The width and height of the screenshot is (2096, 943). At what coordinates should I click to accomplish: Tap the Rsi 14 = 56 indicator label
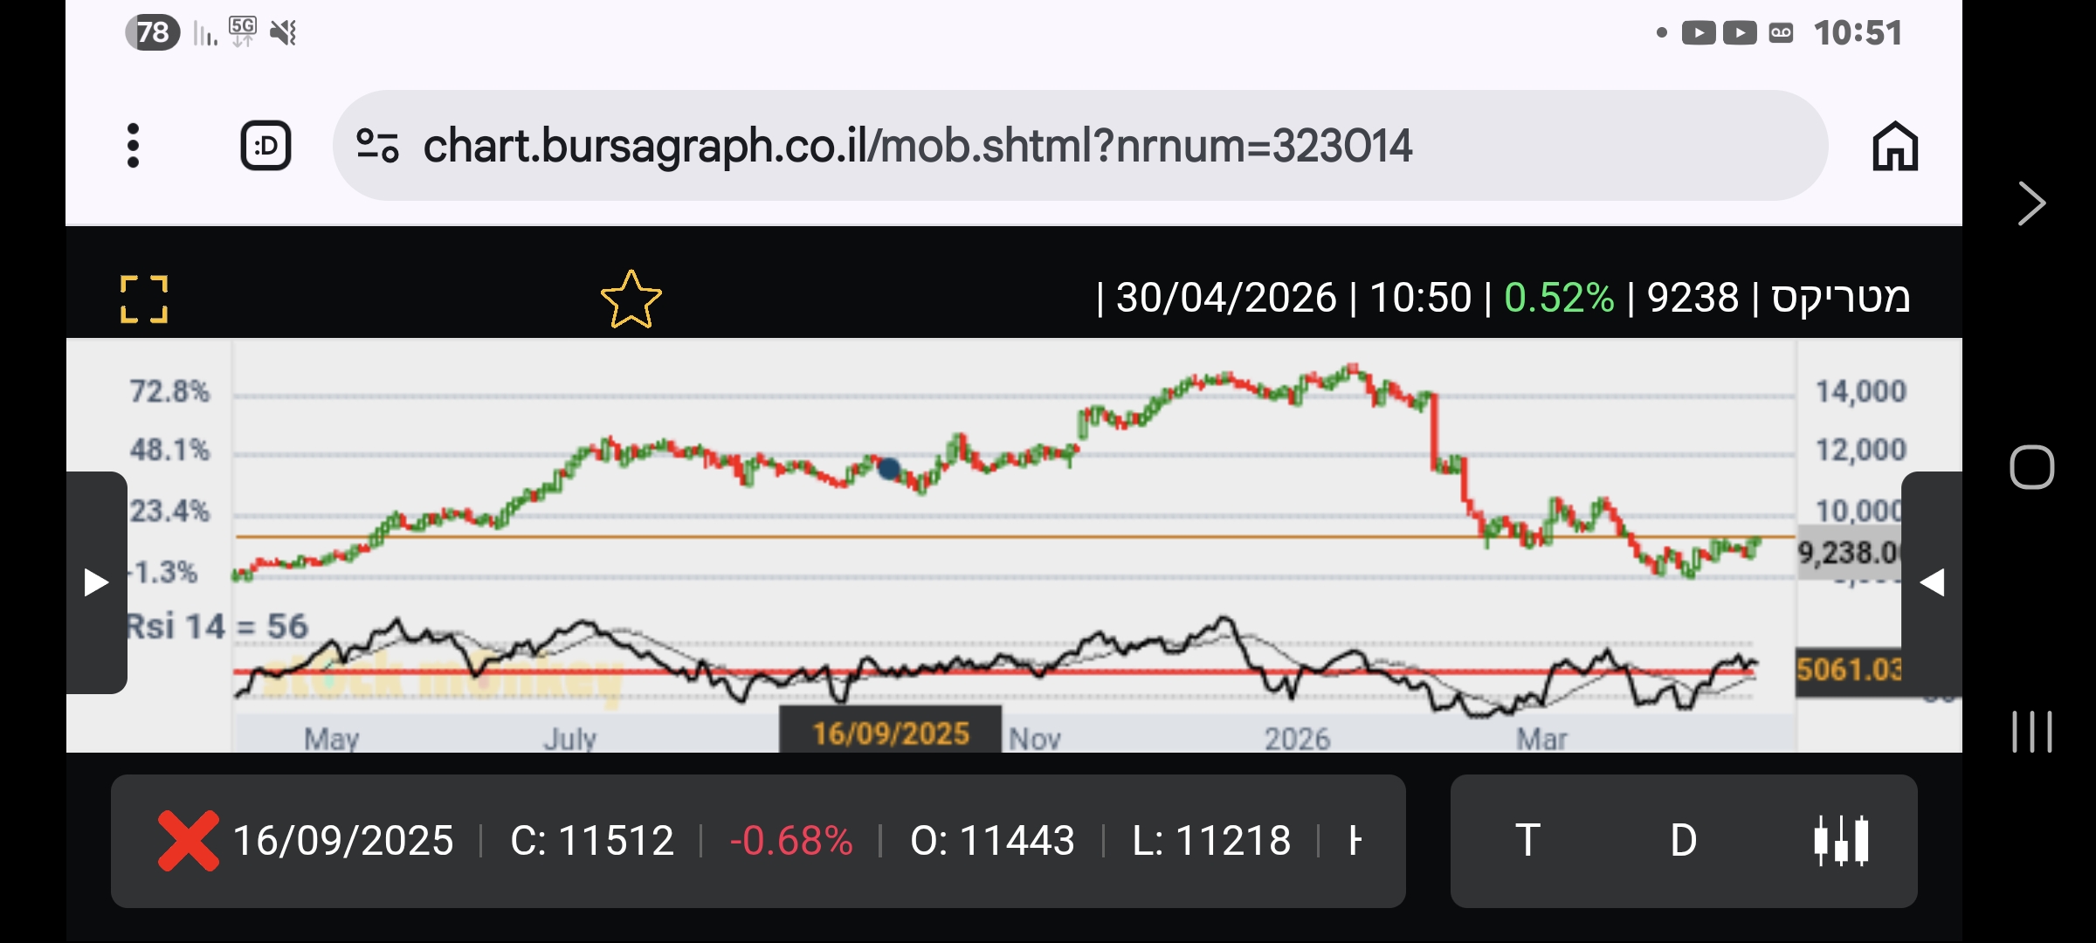(217, 626)
